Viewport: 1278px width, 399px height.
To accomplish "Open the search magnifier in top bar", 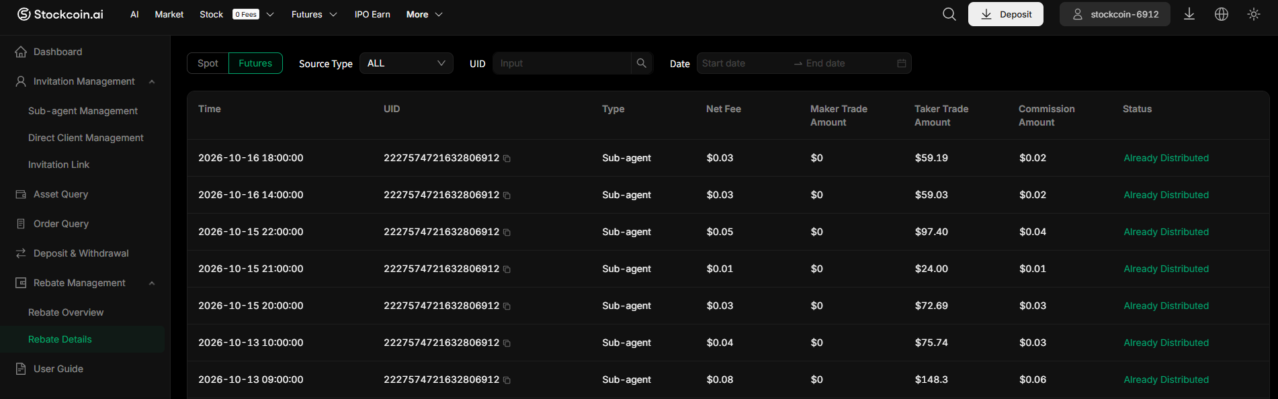I will point(949,14).
